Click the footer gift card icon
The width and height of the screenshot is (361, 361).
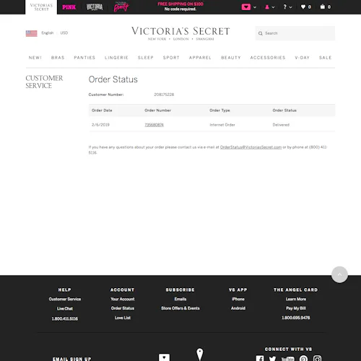coord(164,357)
